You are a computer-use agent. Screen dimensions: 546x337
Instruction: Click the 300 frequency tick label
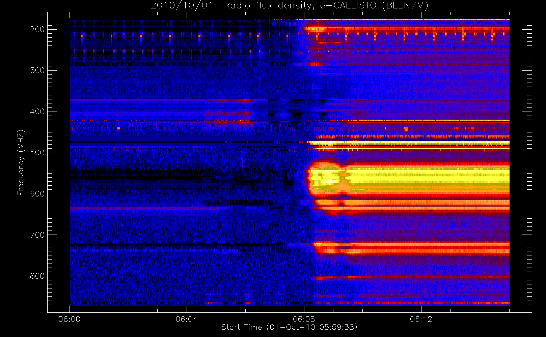pos(37,70)
